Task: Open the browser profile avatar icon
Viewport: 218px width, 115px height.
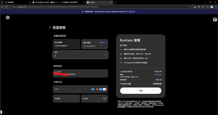Action: click(212, 7)
